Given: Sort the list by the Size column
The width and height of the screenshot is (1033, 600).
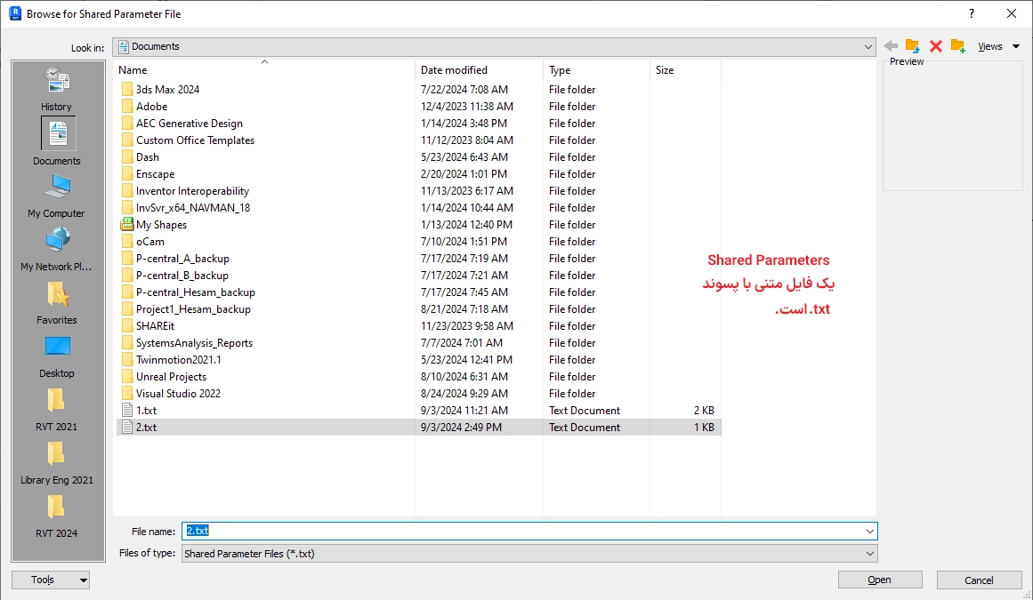Looking at the screenshot, I should [x=665, y=70].
